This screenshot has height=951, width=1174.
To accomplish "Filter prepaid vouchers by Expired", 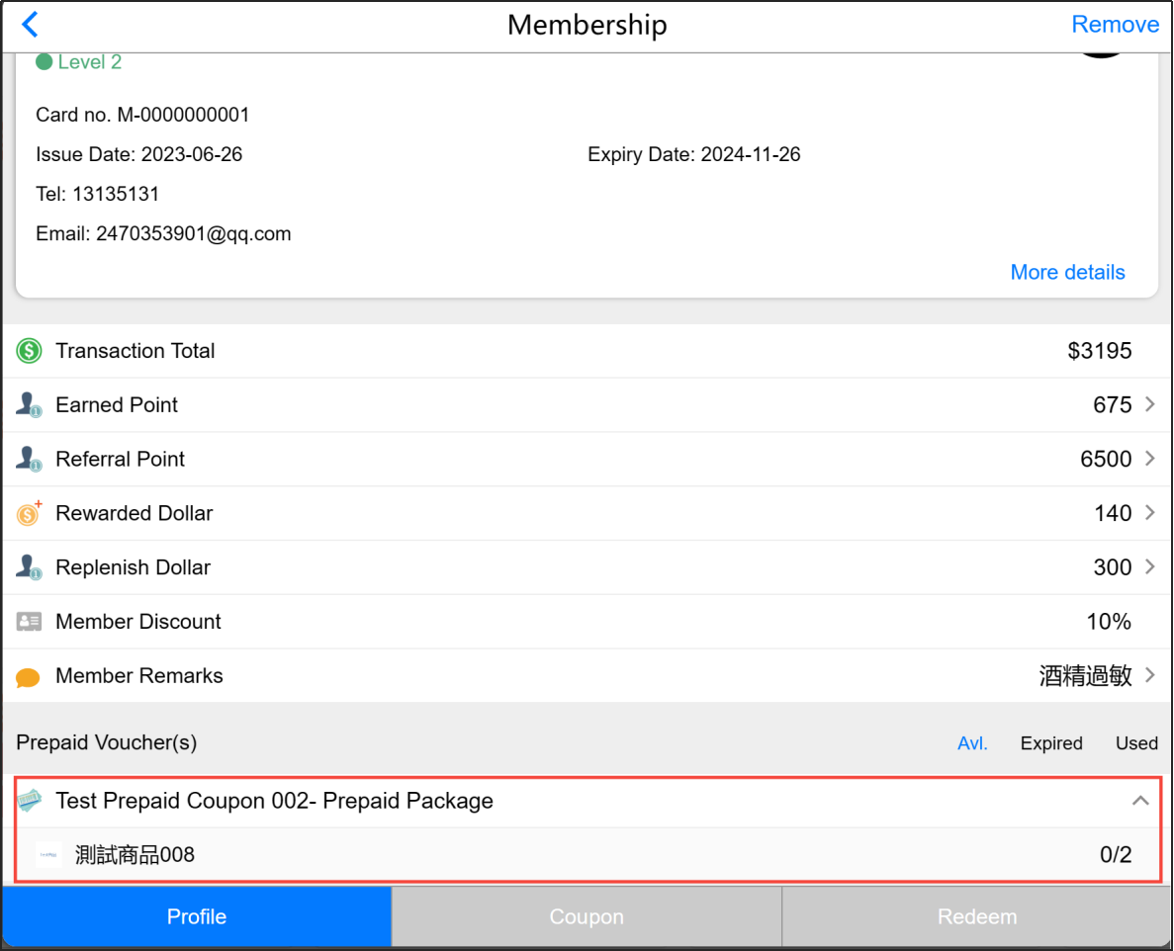I will [1051, 743].
